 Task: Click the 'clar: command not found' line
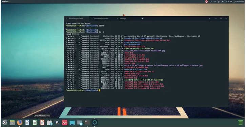click(x=78, y=24)
